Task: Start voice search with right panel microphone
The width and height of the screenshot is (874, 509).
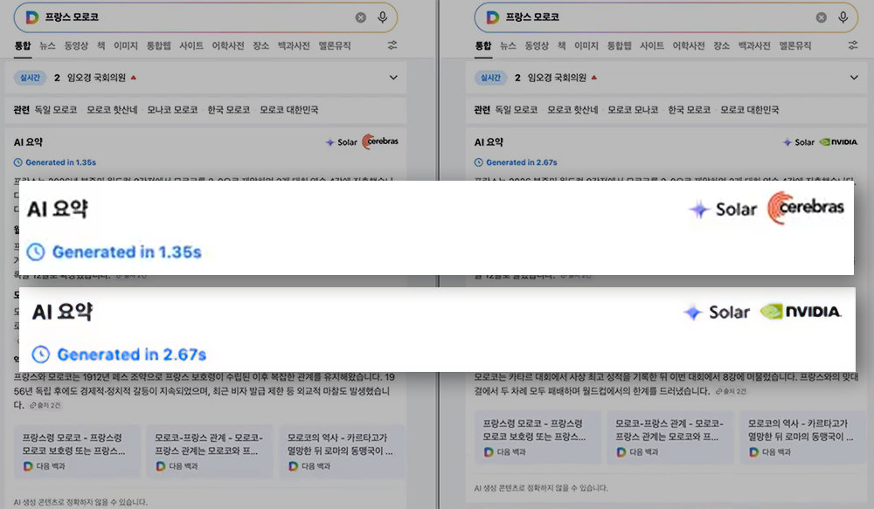Action: point(843,17)
